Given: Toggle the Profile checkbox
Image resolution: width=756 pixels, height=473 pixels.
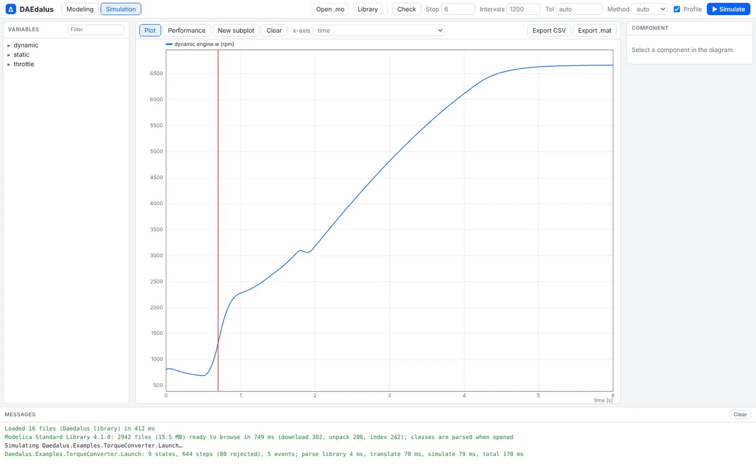Looking at the screenshot, I should [677, 9].
